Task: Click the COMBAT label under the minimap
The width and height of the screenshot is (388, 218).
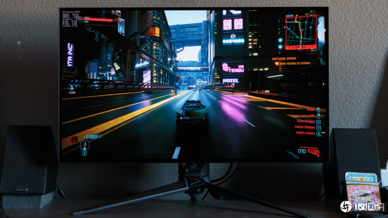Action: [x=301, y=47]
